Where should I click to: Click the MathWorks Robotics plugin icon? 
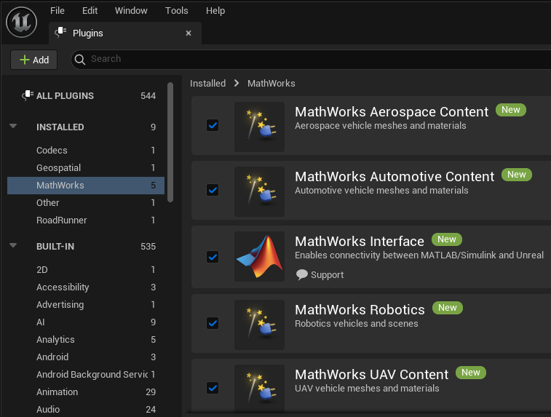click(259, 324)
